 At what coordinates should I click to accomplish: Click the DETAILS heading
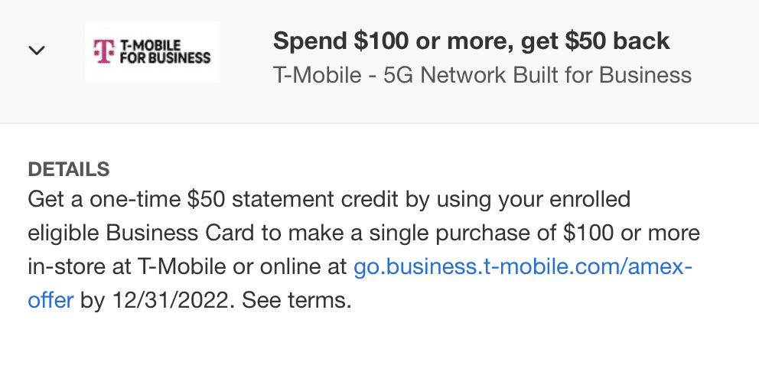(x=69, y=169)
